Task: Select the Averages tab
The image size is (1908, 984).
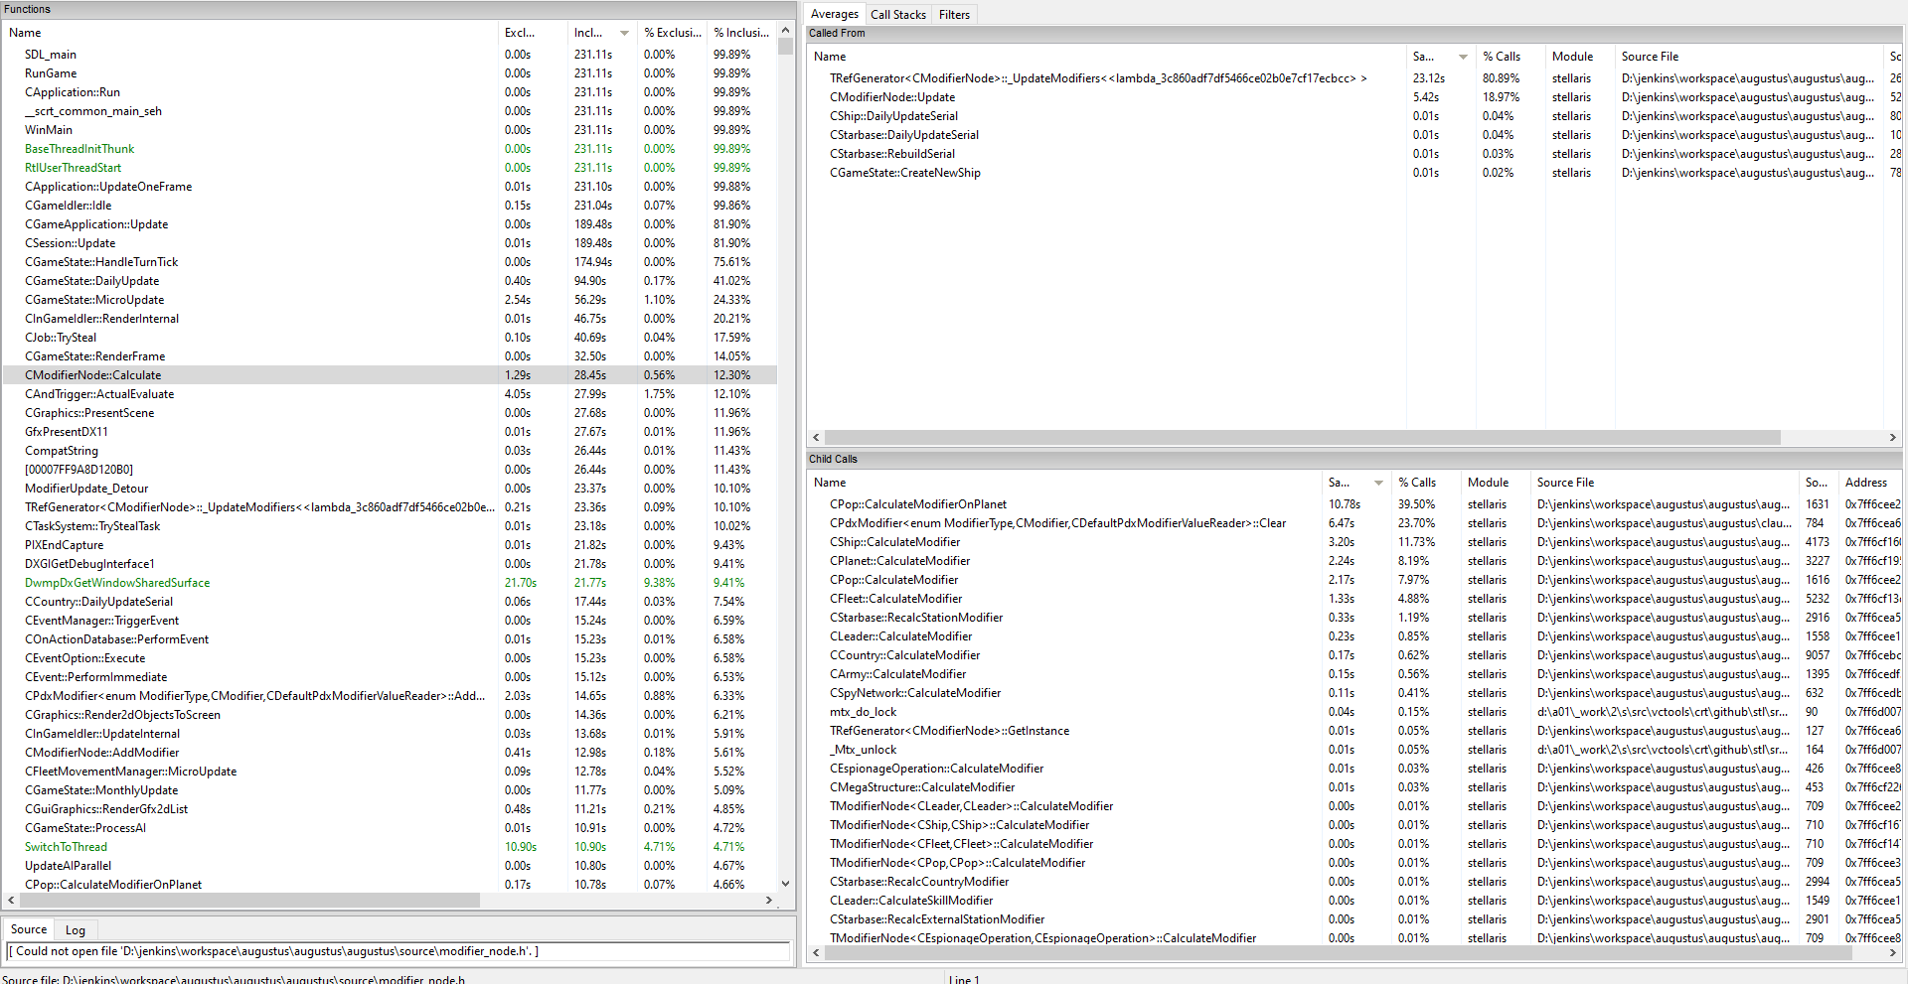Action: (x=834, y=14)
